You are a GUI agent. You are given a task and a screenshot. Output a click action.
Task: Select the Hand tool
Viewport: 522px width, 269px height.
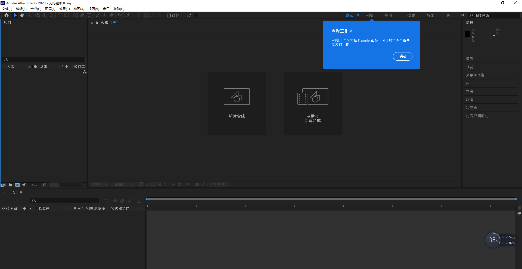tap(22, 15)
